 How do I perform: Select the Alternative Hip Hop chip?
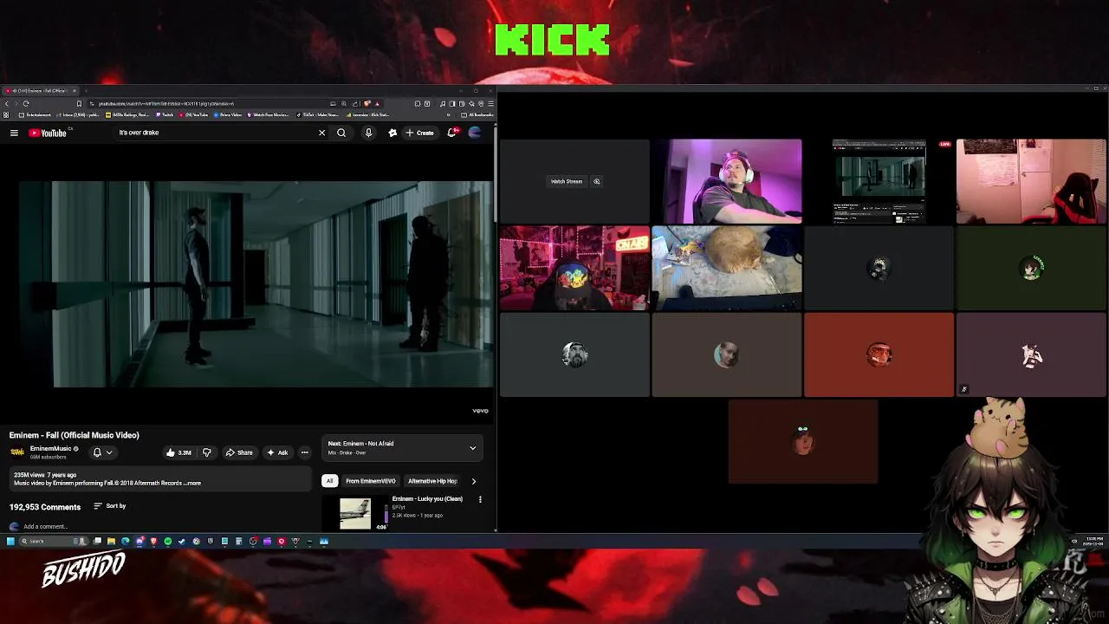pyautogui.click(x=432, y=481)
